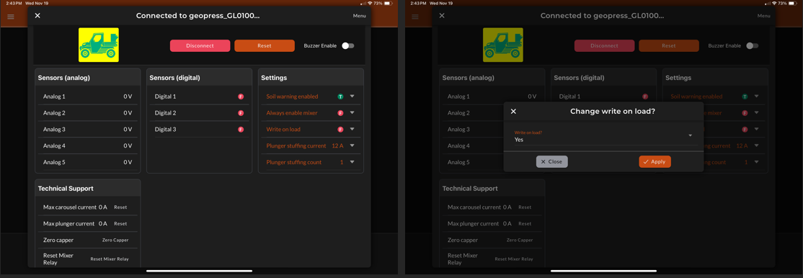Screen dimensions: 803x278
Task: Expand Plunger stuffing current dropdown arrow, left screenshot
Action: point(352,145)
